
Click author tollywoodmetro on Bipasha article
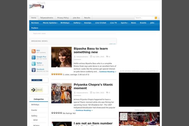[82, 57]
